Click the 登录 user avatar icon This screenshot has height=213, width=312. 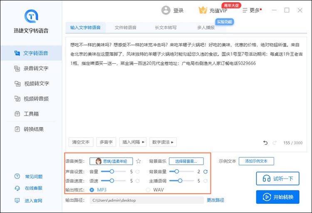(x=166, y=10)
